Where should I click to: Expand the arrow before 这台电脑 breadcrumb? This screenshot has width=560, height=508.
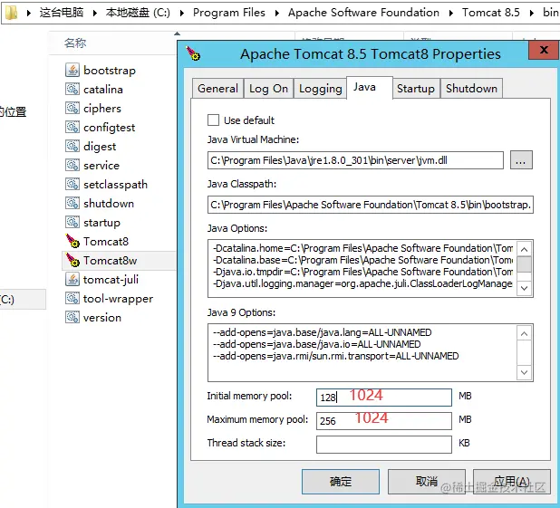pyautogui.click(x=29, y=14)
